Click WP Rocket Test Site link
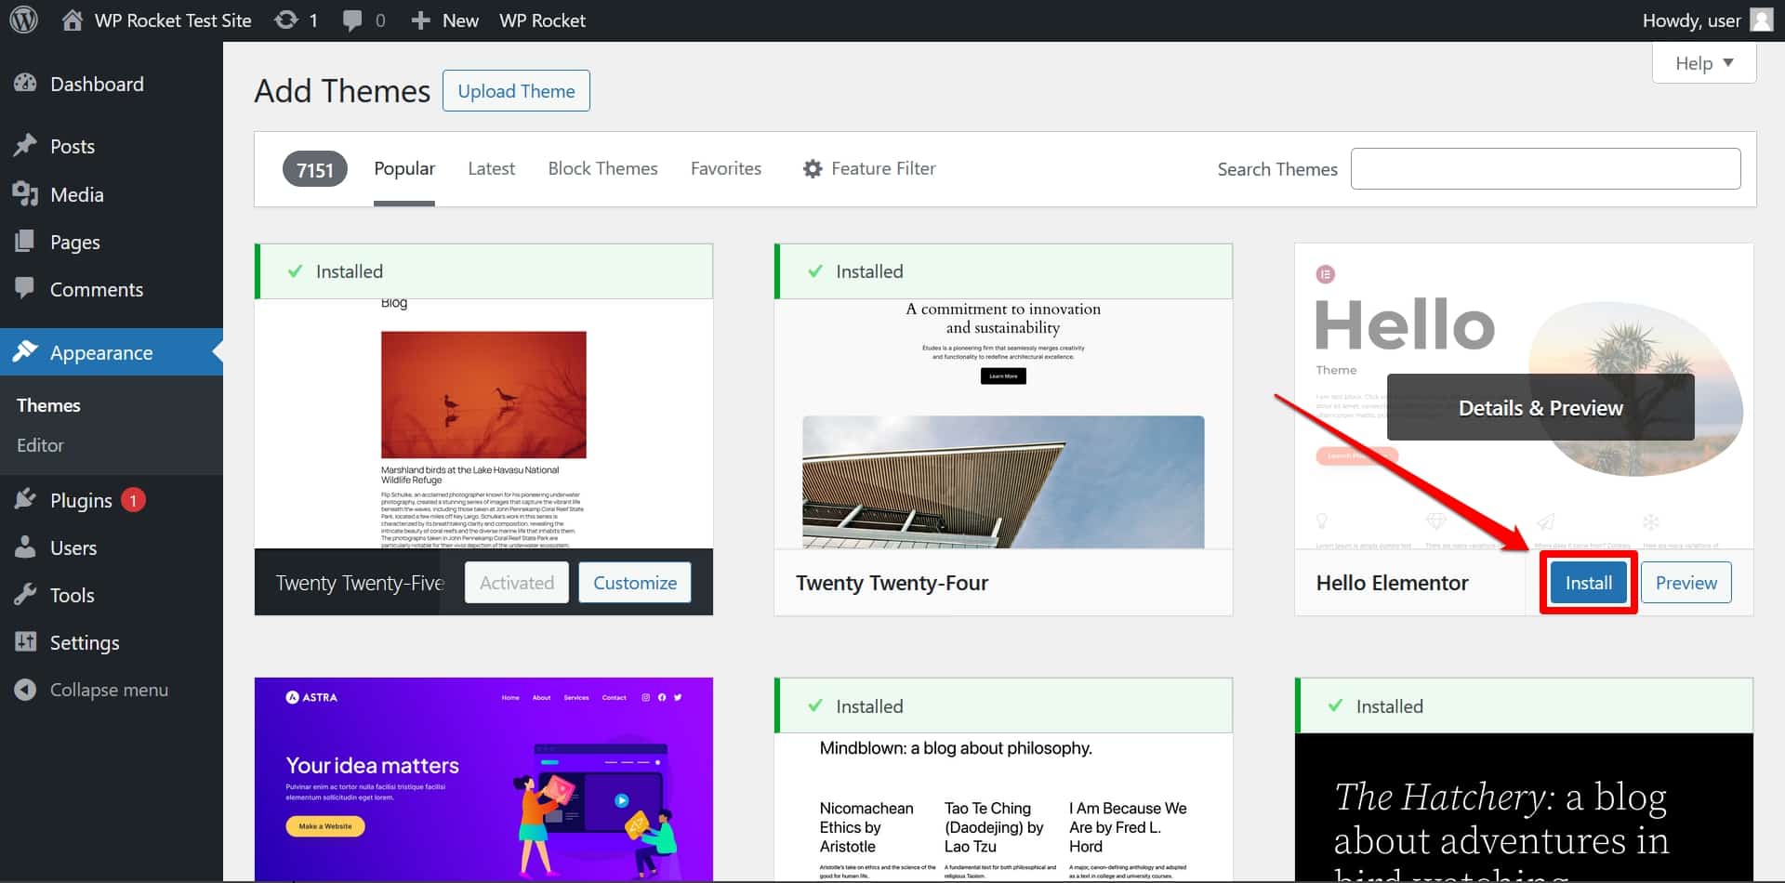Screen dimensions: 1785x883 click(173, 20)
